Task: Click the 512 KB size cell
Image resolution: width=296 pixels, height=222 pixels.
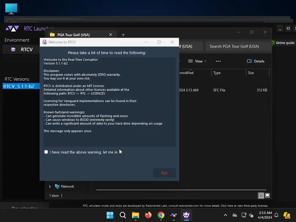Action: tap(262, 90)
